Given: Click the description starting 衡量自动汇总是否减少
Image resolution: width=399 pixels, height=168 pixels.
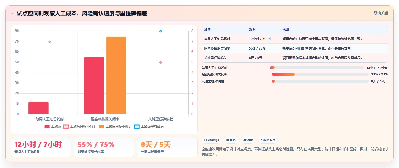Looking at the screenshot, I should [x=323, y=39].
